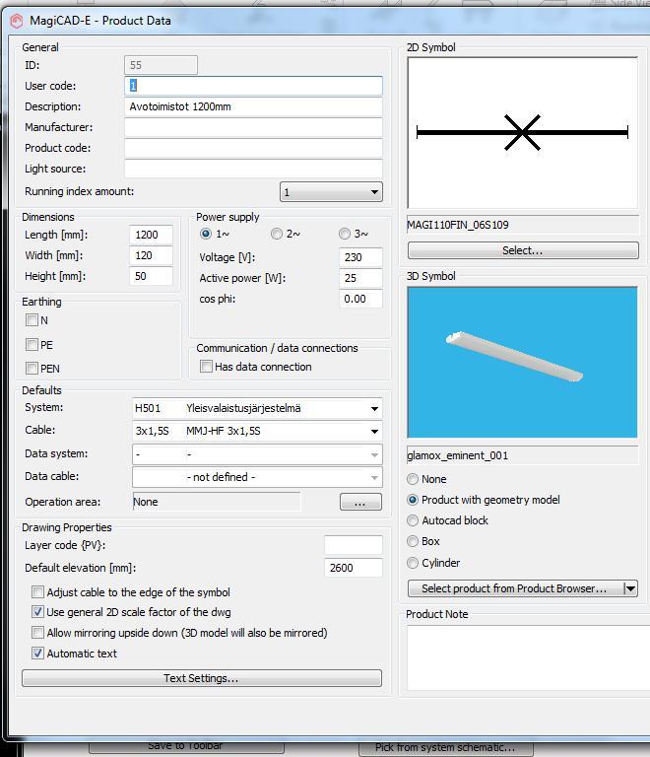650x757 pixels.
Task: Click the Product Note text area
Action: [529, 657]
